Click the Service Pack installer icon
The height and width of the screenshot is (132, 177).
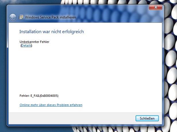[21, 17]
